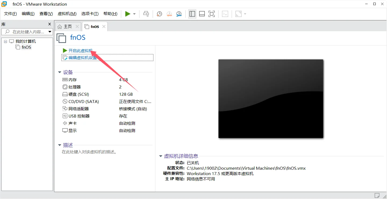Click the status bar message log icon
The width and height of the screenshot is (387, 199).
pyautogui.click(x=377, y=195)
